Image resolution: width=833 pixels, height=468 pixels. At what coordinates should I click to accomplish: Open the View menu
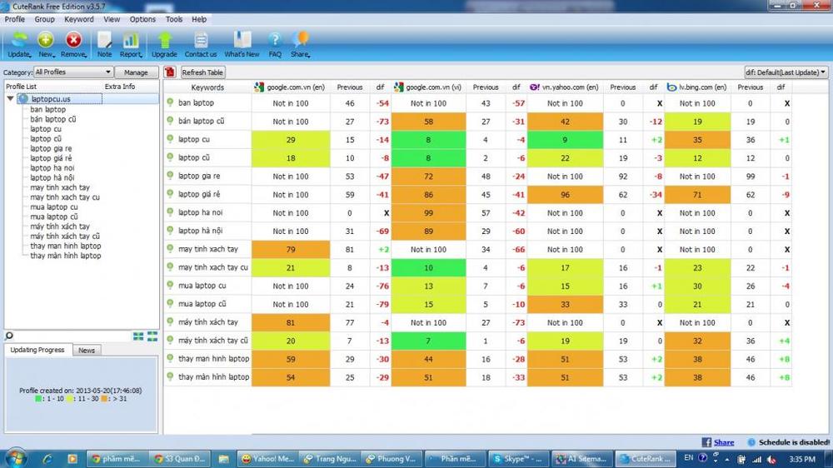tap(112, 19)
